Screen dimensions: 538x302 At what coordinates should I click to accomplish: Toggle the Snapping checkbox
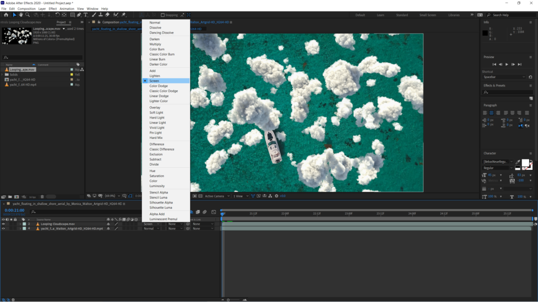(163, 15)
